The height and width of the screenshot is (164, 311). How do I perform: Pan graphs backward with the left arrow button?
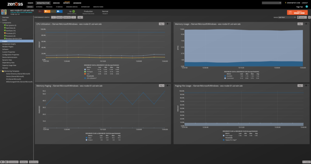click(53, 17)
